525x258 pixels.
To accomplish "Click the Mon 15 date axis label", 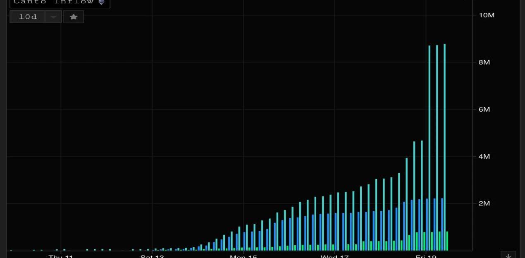I will coord(243,256).
